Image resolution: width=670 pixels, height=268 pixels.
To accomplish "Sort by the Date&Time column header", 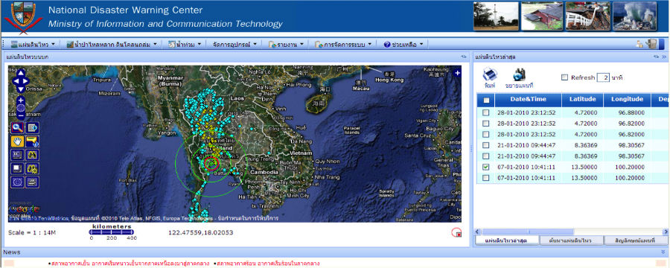I will pyautogui.click(x=528, y=100).
